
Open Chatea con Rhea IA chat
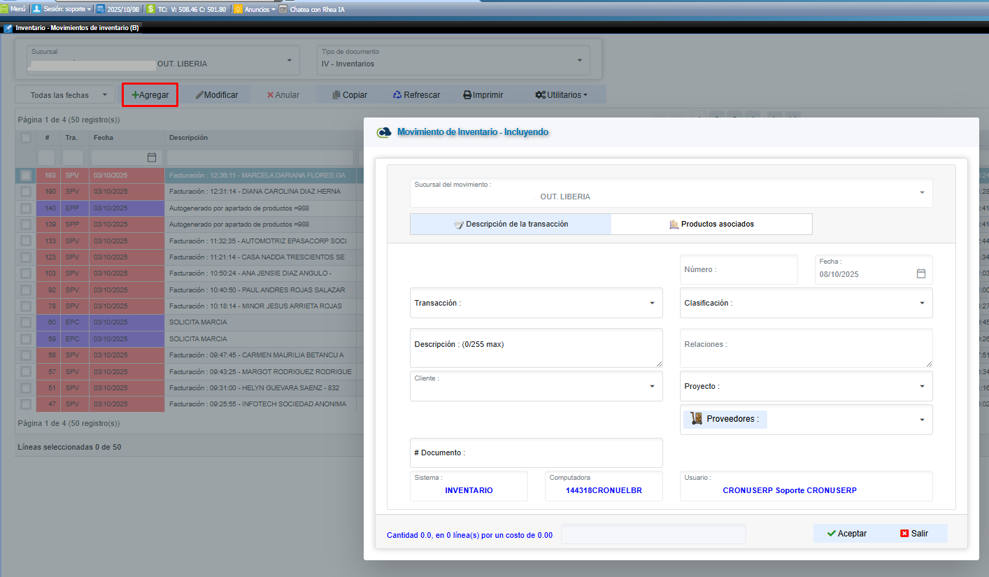pyautogui.click(x=312, y=9)
